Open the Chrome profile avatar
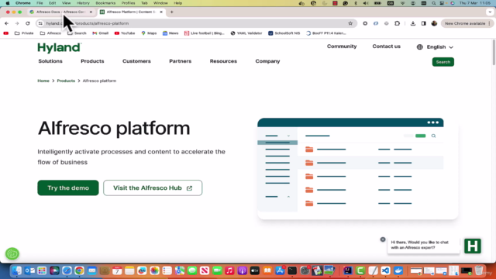Image resolution: width=496 pixels, height=279 pixels. (434, 23)
